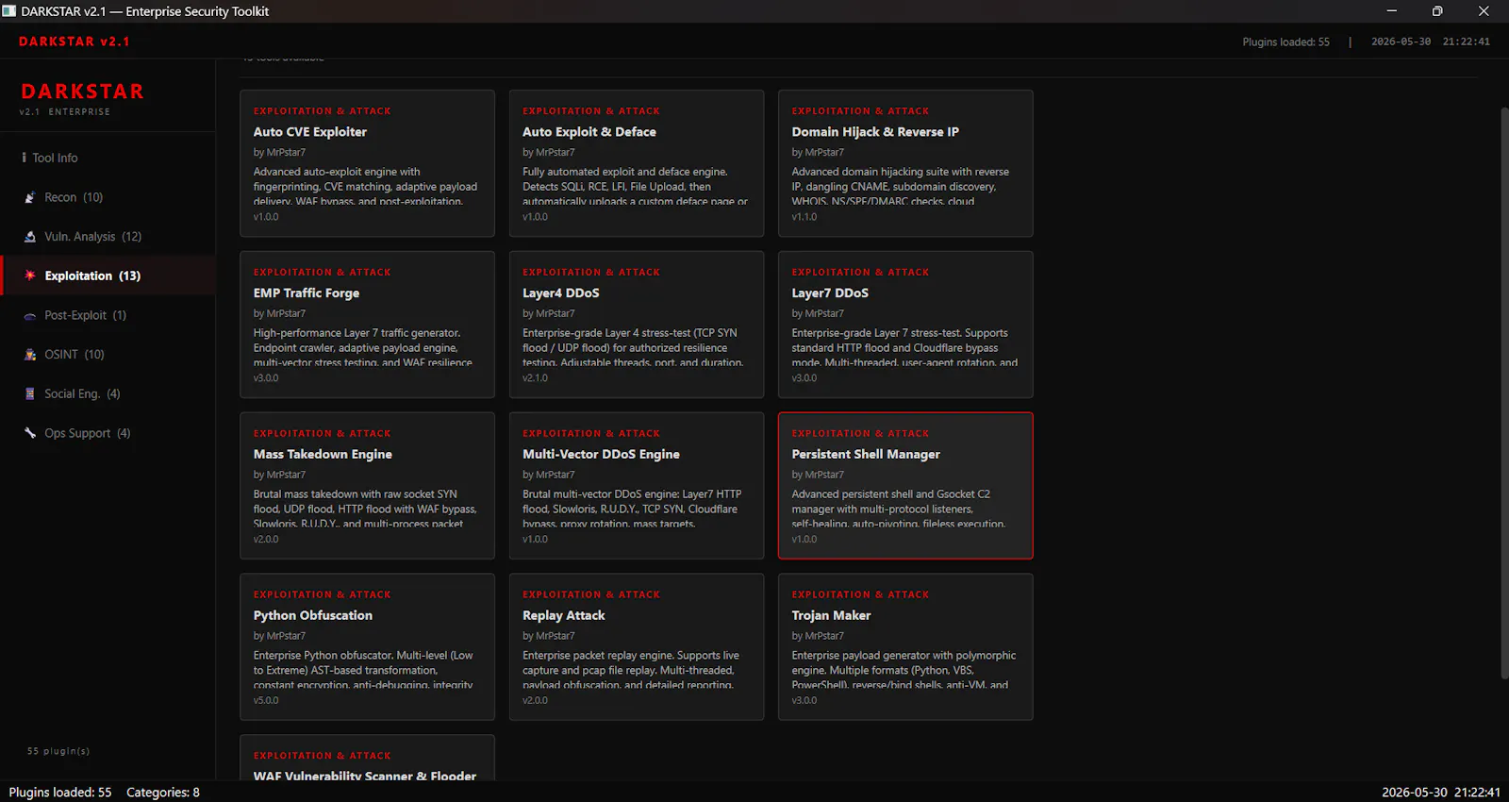Click the Post-Exploit category icon

click(x=30, y=315)
